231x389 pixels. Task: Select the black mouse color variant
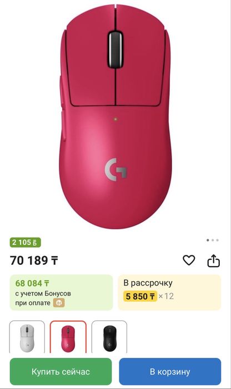(109, 337)
